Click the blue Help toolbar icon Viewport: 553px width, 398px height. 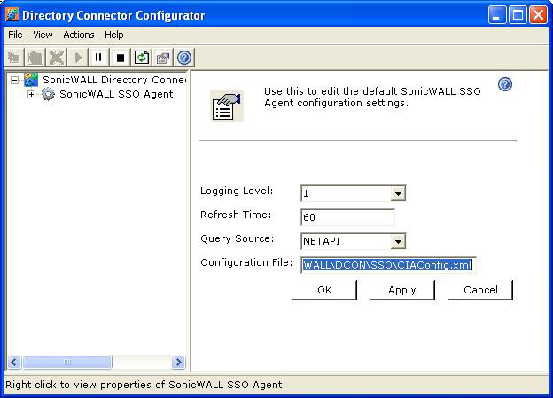pyautogui.click(x=184, y=57)
